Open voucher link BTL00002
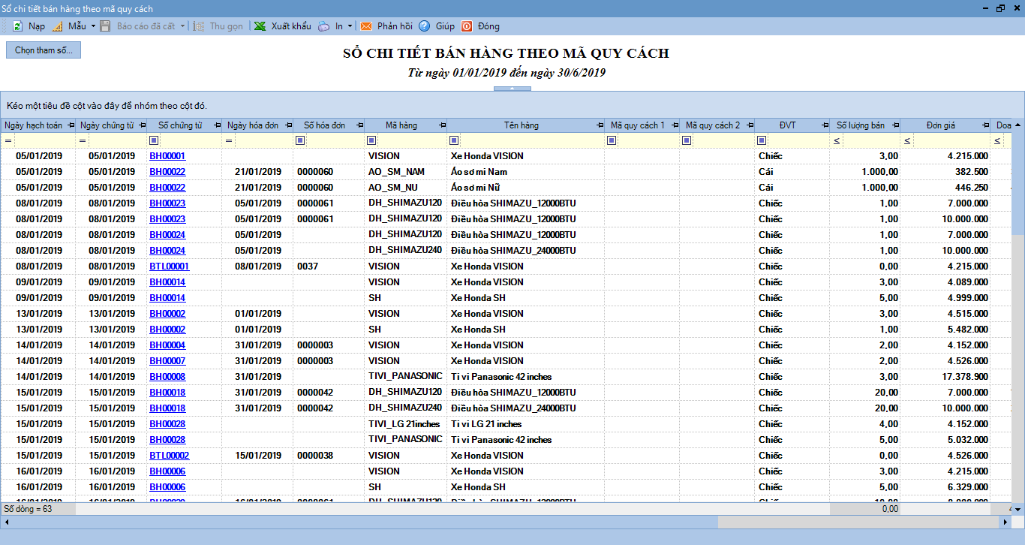 pos(170,456)
